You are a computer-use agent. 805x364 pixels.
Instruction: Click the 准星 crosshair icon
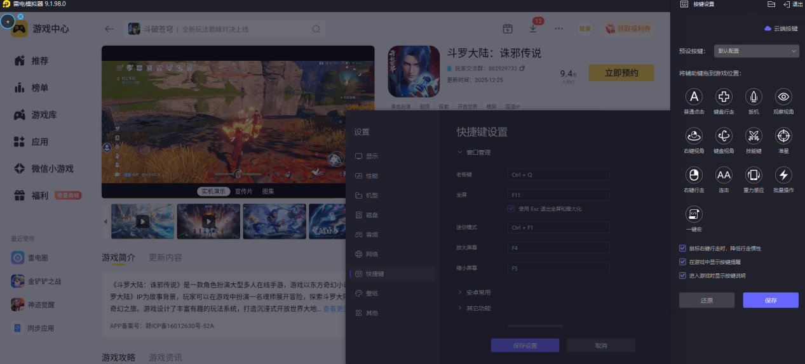pos(783,135)
